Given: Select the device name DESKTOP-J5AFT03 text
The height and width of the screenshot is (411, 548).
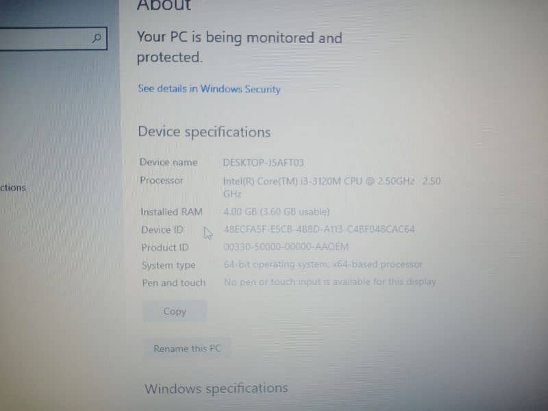Looking at the screenshot, I should 264,162.
